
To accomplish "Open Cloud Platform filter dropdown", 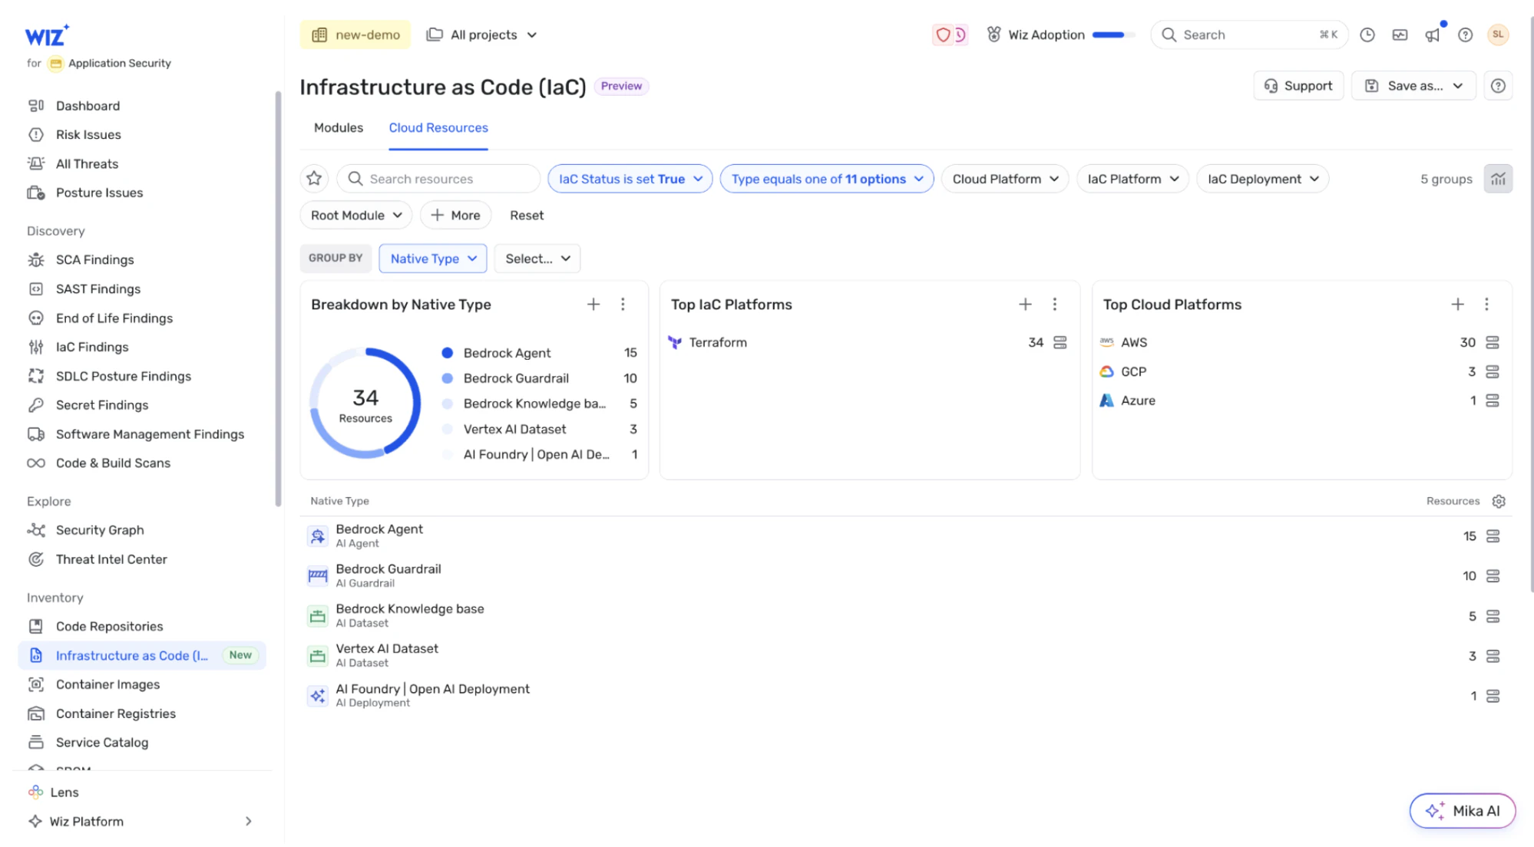I will click(1005, 179).
